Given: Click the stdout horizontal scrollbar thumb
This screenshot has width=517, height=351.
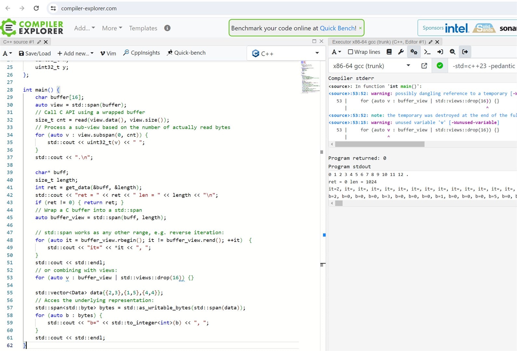Looking at the screenshot, I should pos(339,203).
